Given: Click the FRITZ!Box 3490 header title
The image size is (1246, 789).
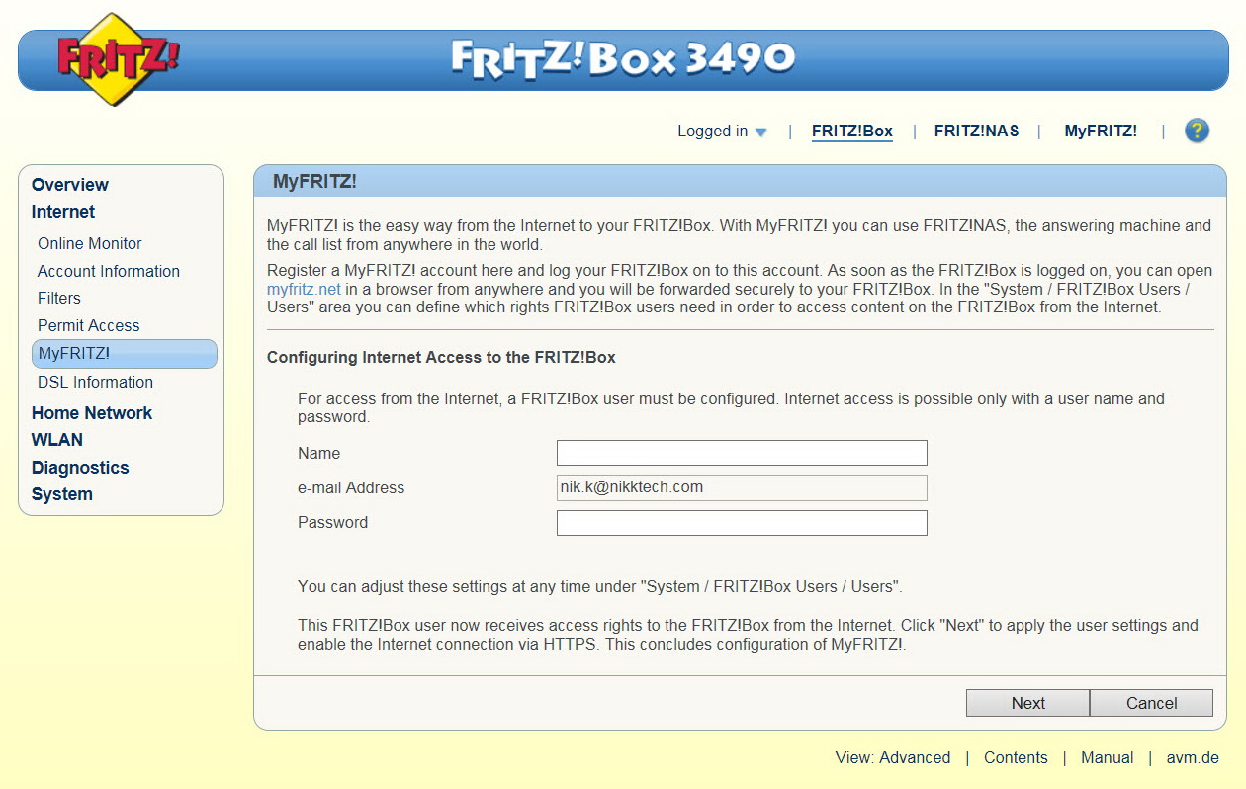Looking at the screenshot, I should coord(623,58).
